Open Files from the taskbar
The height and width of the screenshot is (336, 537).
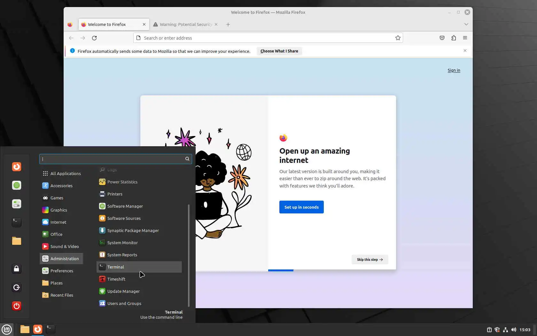point(25,329)
